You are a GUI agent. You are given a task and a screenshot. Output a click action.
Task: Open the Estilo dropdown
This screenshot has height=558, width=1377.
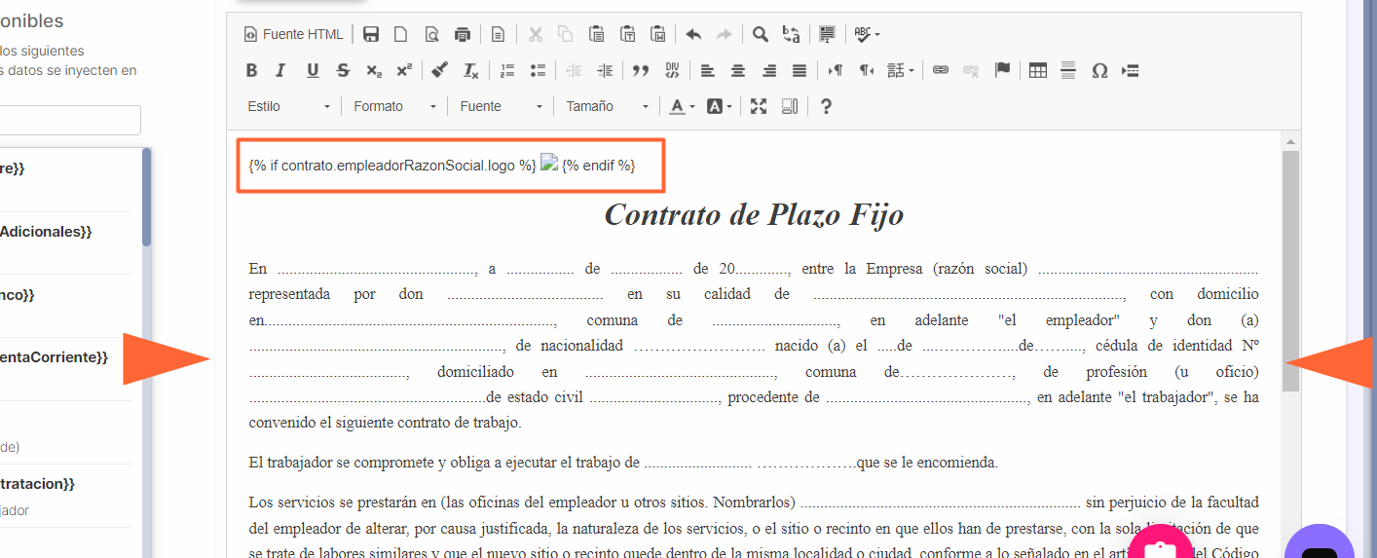[288, 106]
